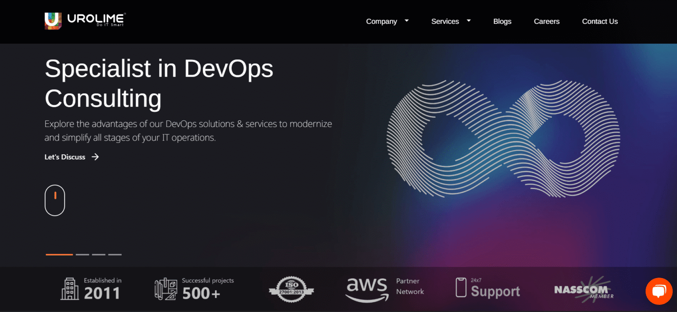Click the scroll-down mouse indicator

point(55,200)
